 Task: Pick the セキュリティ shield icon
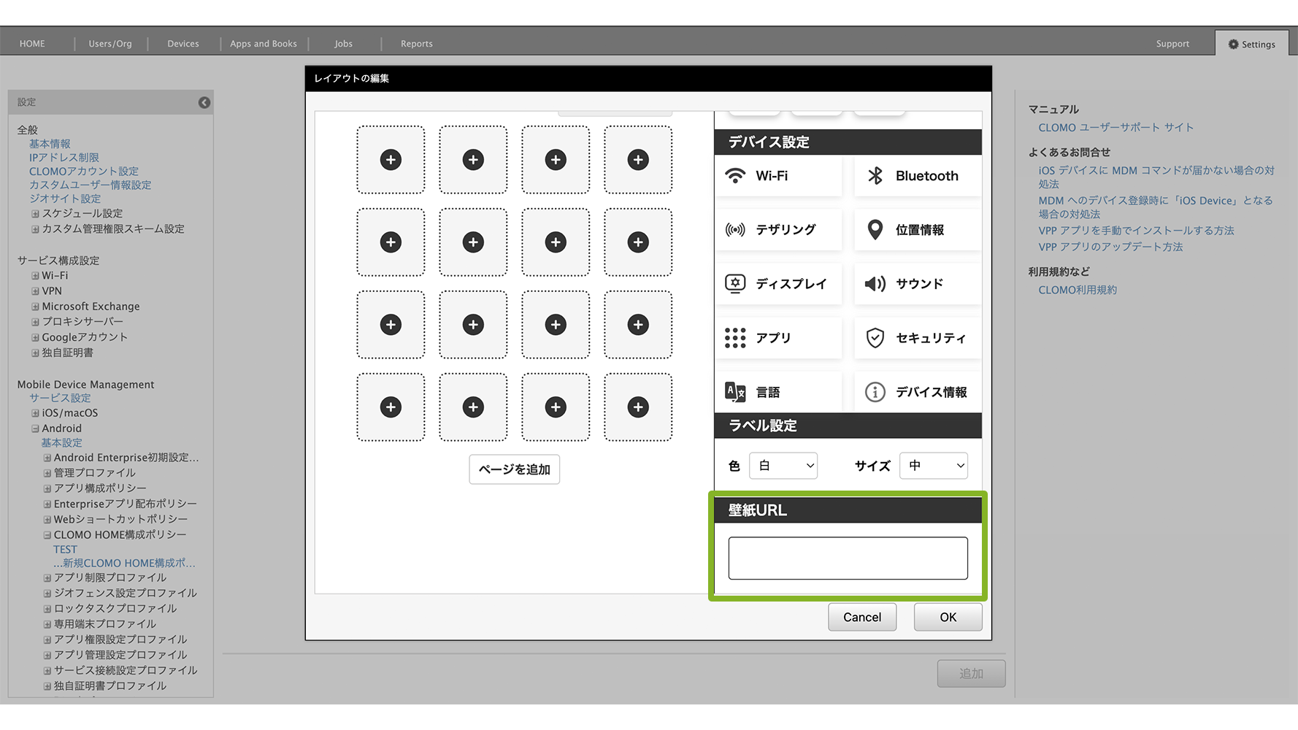(875, 338)
